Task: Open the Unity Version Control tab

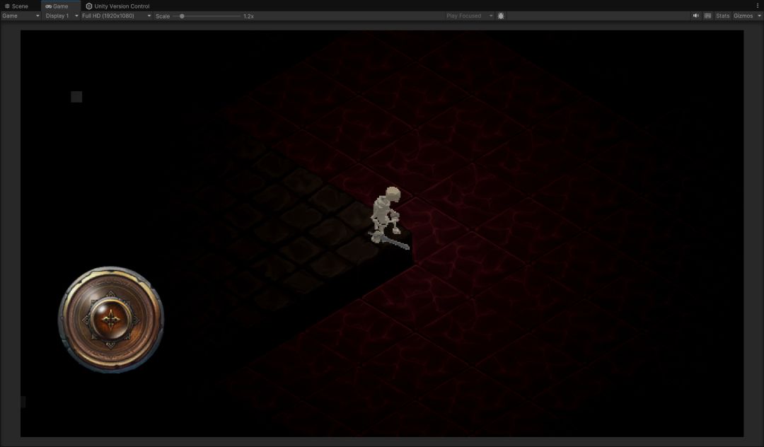Action: (118, 6)
